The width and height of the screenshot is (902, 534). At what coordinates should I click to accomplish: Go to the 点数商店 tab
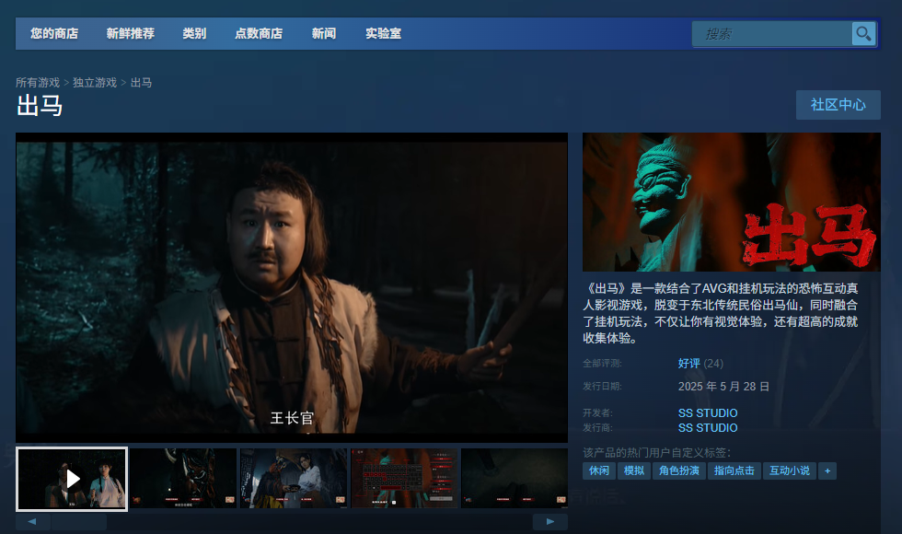click(259, 34)
